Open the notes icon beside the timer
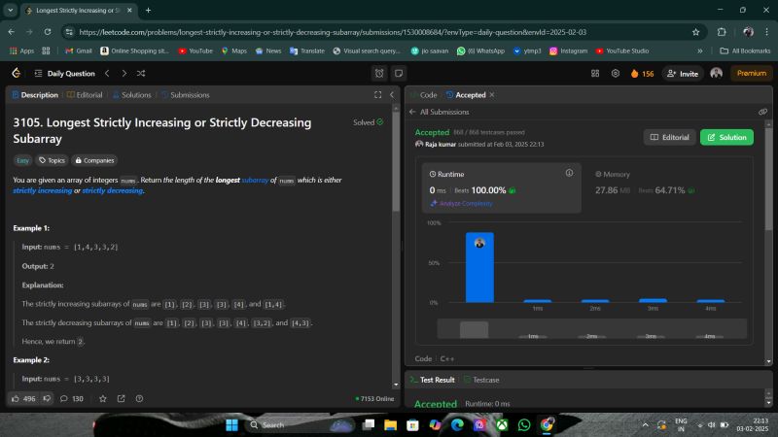Viewport: 778px width, 437px height. click(399, 74)
